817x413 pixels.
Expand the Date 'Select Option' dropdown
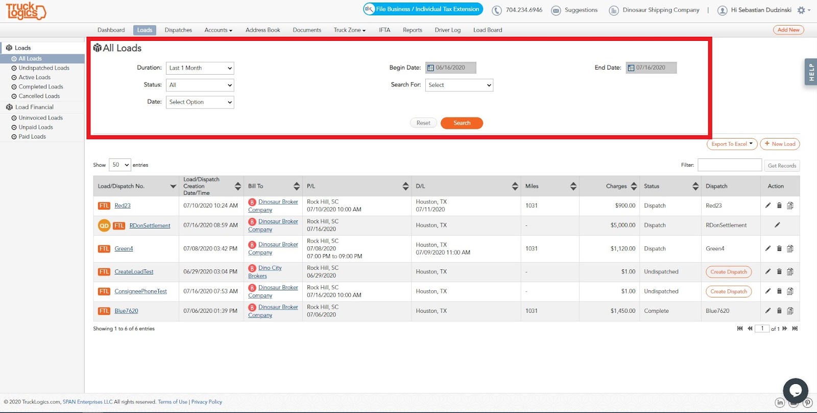pos(200,102)
